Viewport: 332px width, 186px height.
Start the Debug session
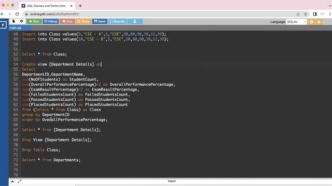click(x=51, y=21)
